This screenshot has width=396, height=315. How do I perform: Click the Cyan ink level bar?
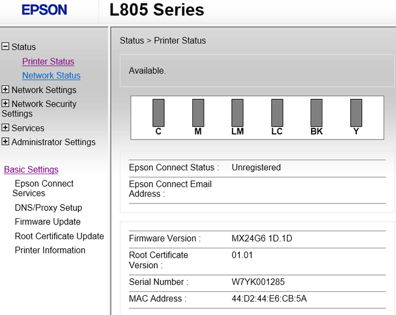[158, 113]
